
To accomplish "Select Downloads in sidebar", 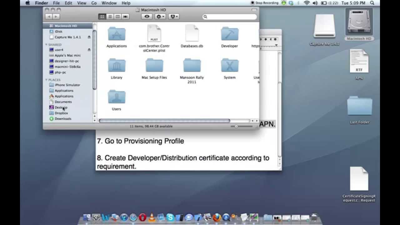I will point(63,119).
